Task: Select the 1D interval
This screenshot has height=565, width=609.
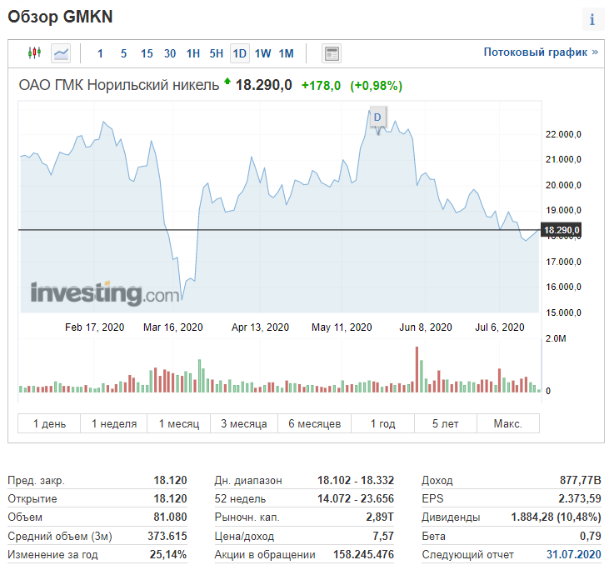Action: 240,53
